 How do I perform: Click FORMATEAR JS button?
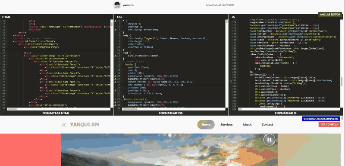pyautogui.click(x=285, y=113)
